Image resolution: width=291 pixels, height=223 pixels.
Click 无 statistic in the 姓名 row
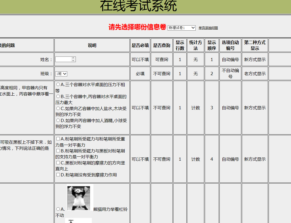coord(196,59)
